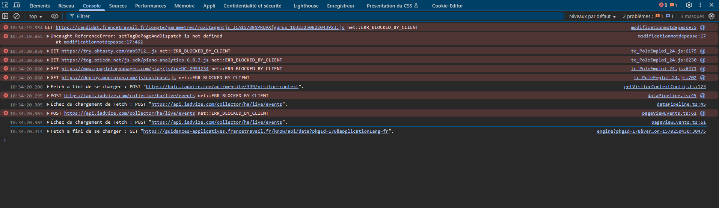
Task: Click the orange warning badge in top bar
Action: [x=674, y=5]
